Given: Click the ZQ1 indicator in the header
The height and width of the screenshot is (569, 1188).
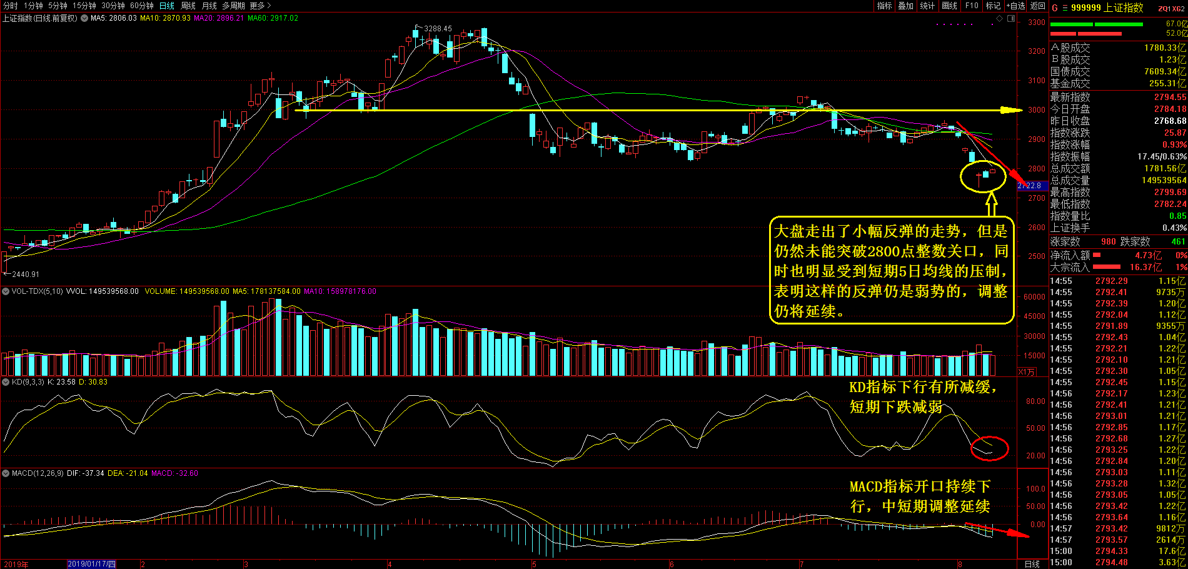Looking at the screenshot, I should (1164, 8).
